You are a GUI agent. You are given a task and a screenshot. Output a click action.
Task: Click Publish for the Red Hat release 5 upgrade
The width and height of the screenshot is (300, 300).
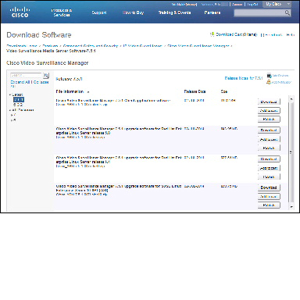[x=269, y=148]
